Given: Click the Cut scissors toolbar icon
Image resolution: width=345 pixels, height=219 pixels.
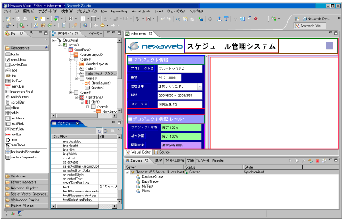Looking at the screenshot, I should (178, 19).
